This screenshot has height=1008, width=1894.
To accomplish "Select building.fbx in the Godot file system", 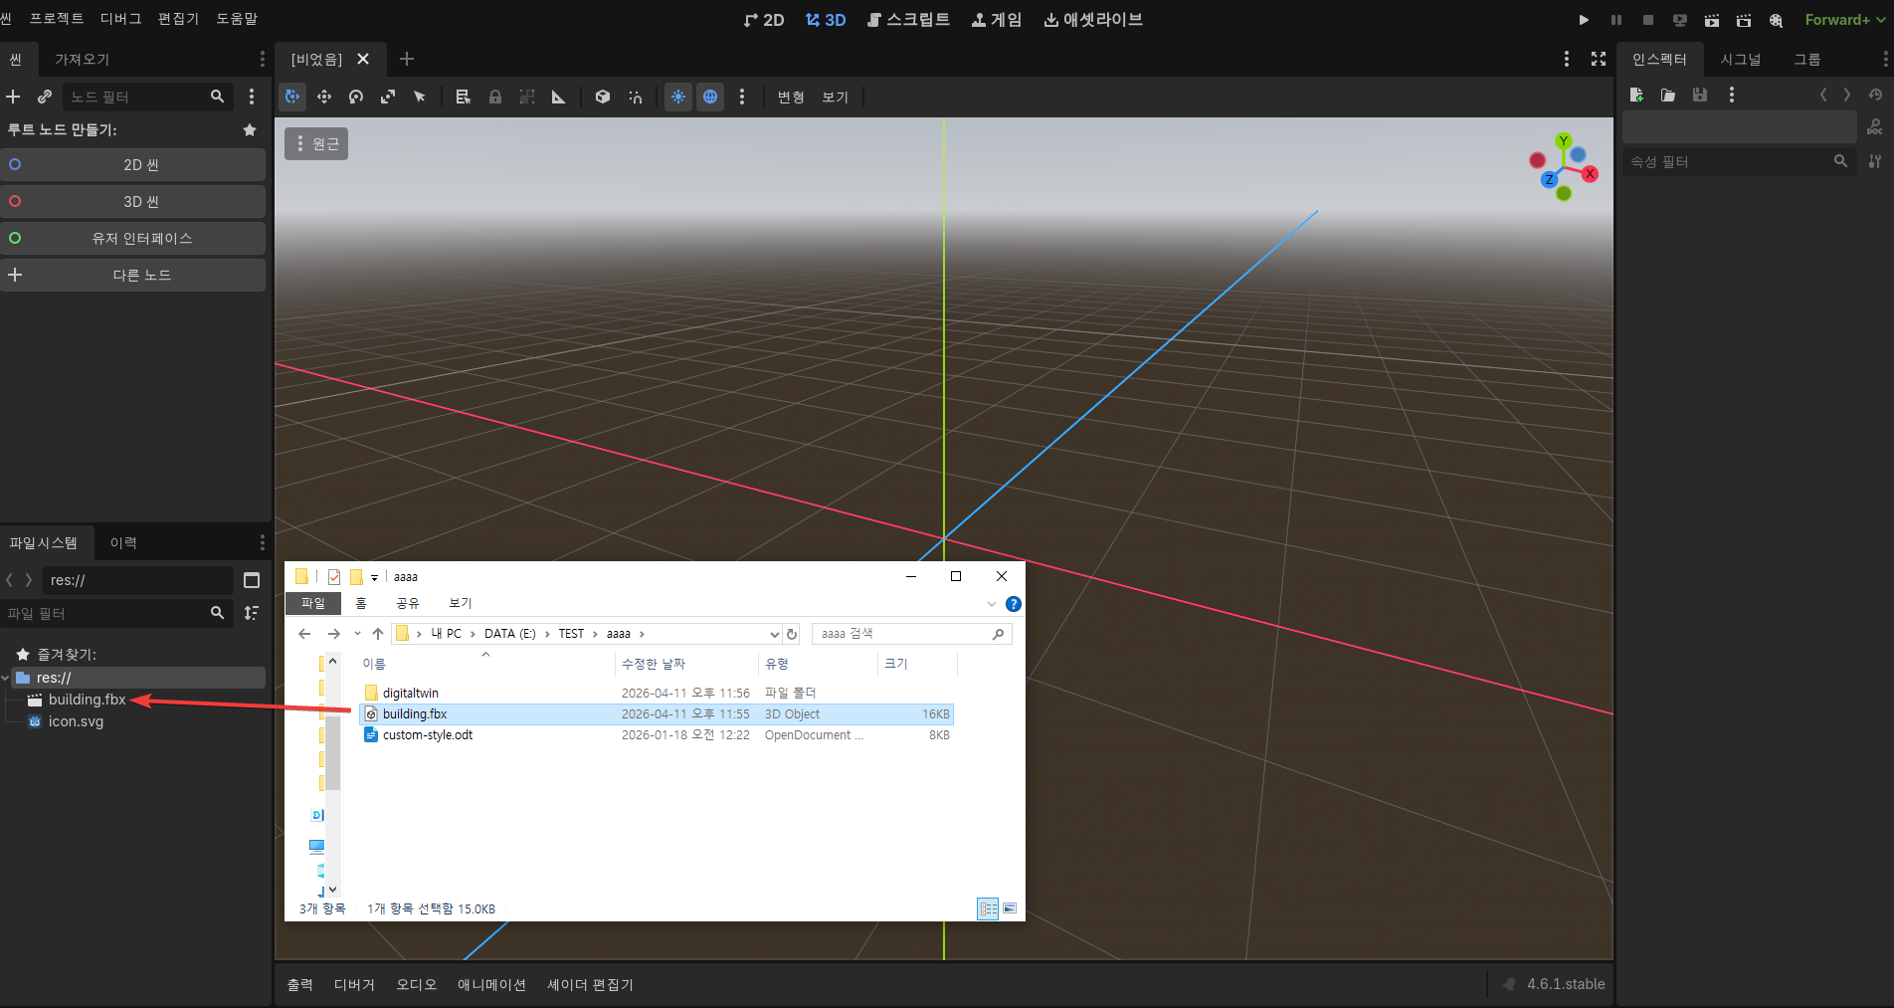I will (87, 700).
